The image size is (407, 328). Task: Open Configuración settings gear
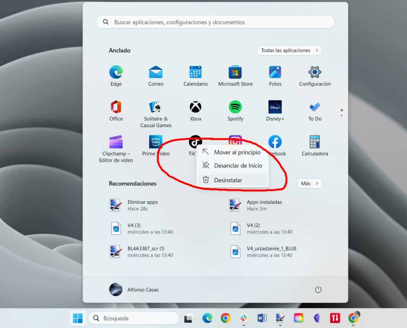pos(315,76)
